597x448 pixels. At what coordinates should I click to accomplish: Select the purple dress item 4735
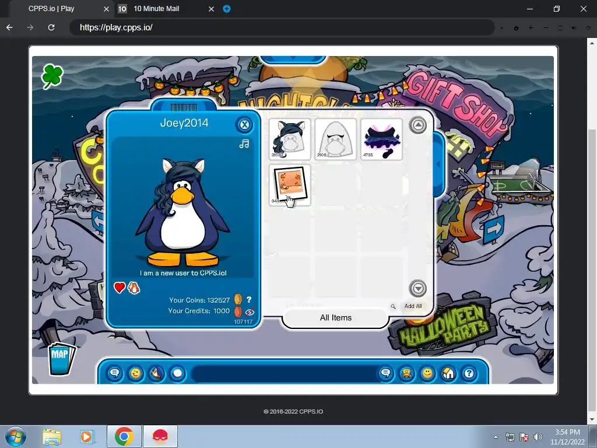coord(381,139)
